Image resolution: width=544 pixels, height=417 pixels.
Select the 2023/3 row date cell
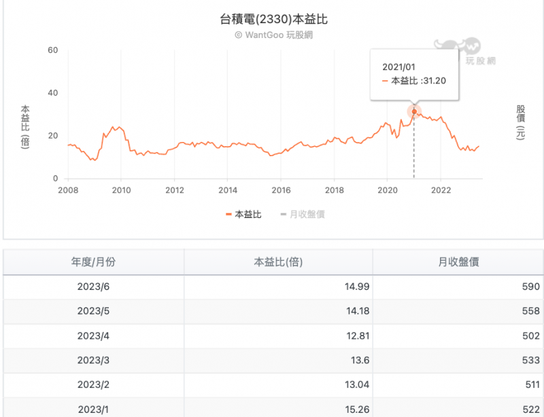click(x=93, y=361)
